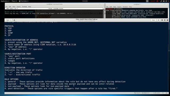Open the power menu icon in top bar
Screen dimensions: 170x96
click(166, 1)
